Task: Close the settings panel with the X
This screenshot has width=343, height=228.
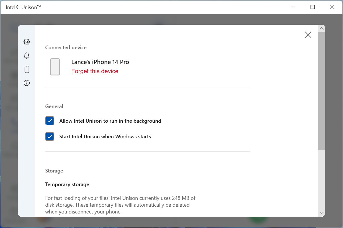Action: click(308, 34)
